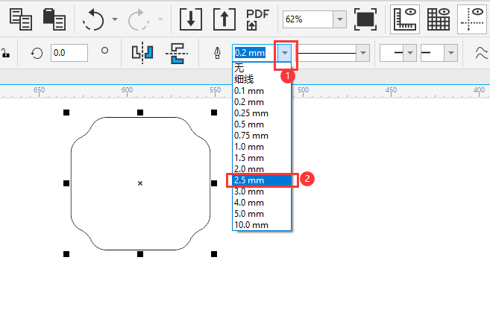Click the outline pen icon
The image size is (490, 310).
(218, 53)
